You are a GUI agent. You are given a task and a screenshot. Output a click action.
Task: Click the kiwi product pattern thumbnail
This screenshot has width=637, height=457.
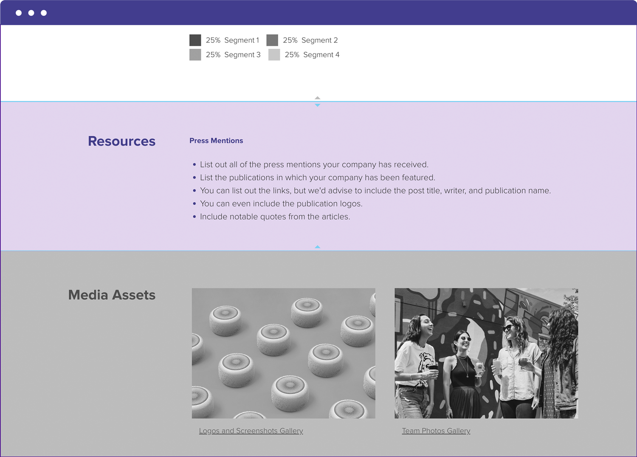coord(283,353)
